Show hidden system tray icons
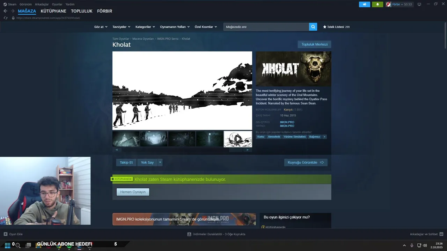 404,245
